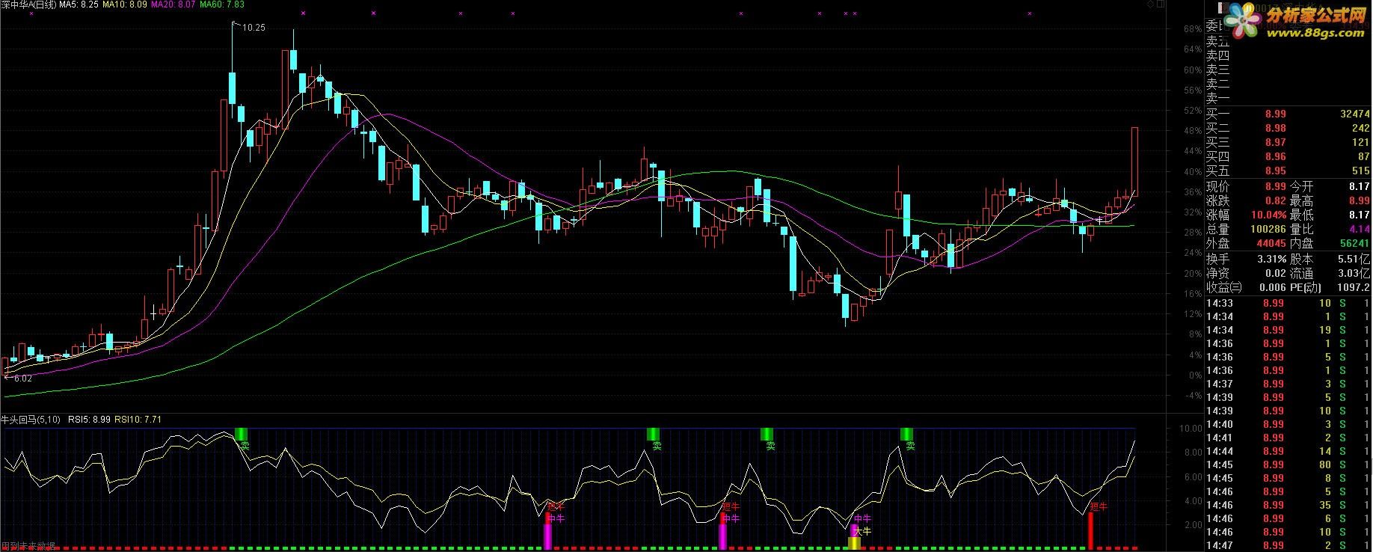Click the 流通 3.03亿 value

pos(1354,274)
